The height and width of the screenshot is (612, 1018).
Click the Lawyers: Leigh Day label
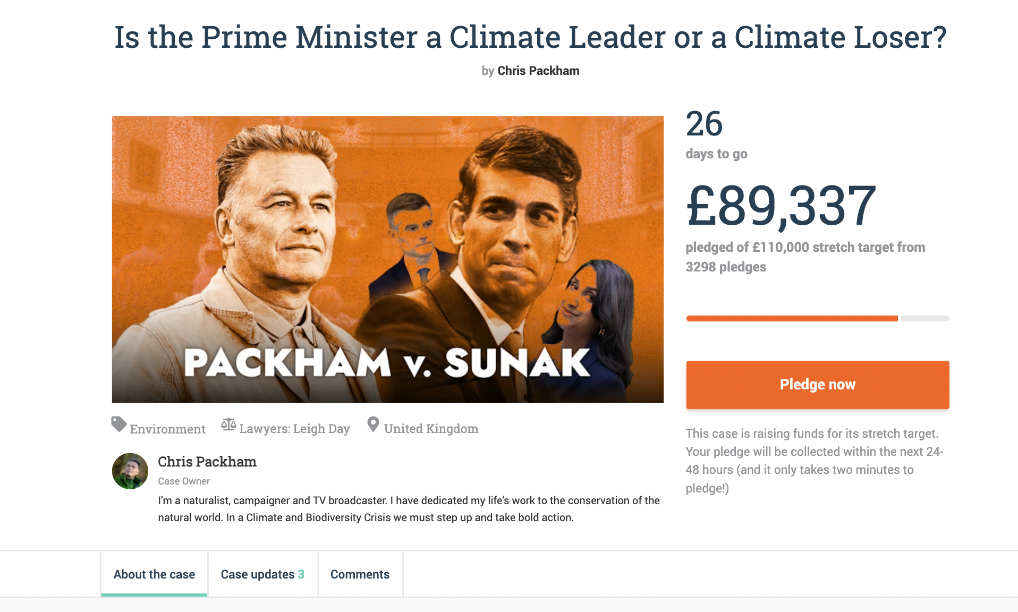click(294, 429)
